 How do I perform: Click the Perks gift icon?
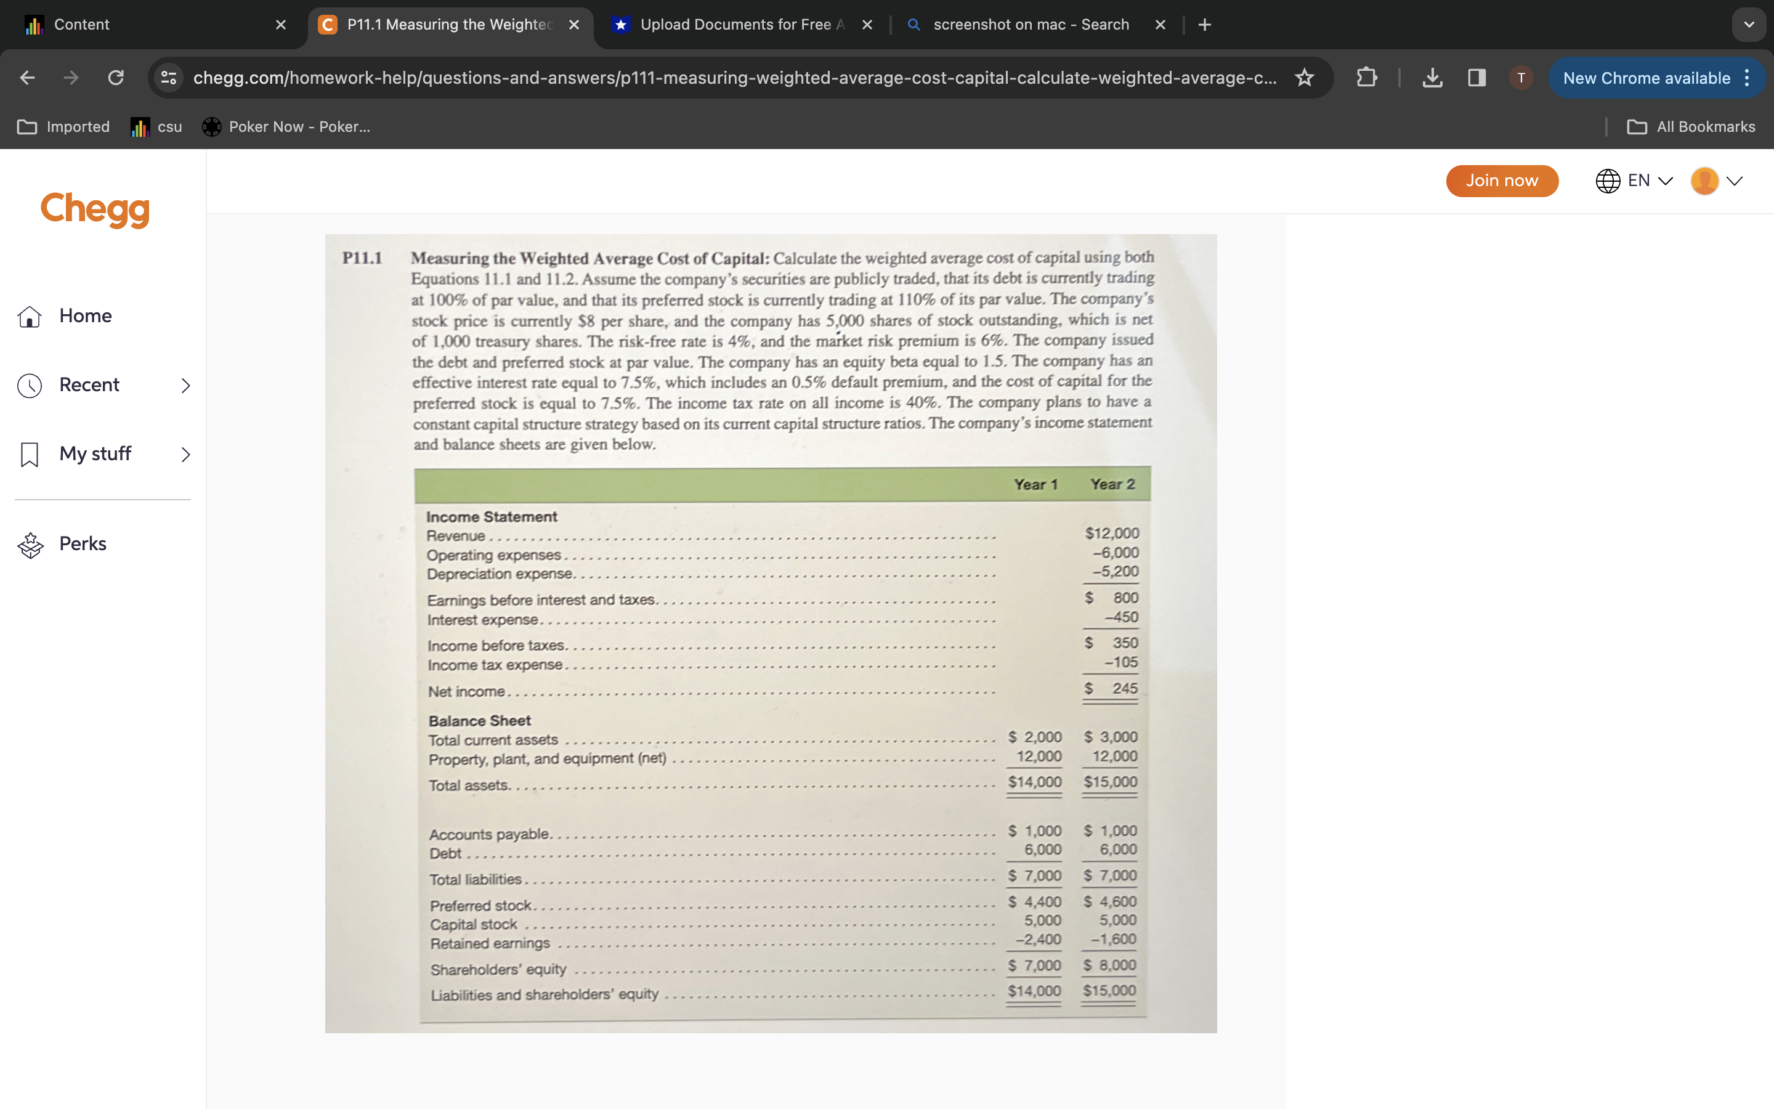coord(30,543)
